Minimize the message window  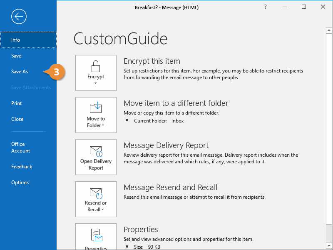[285, 7]
